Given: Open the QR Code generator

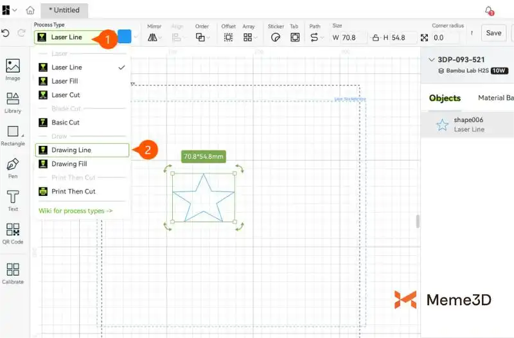Looking at the screenshot, I should point(13,233).
